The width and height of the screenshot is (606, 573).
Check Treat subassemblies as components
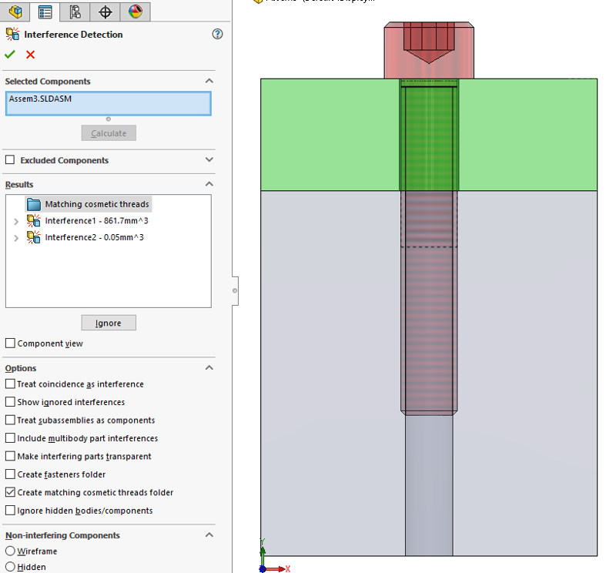11,420
